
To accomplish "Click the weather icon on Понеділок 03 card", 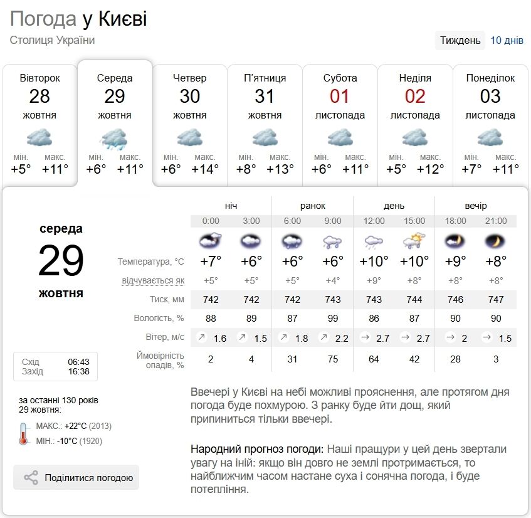I will point(491,137).
